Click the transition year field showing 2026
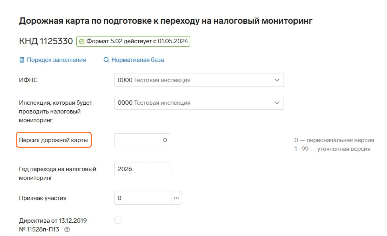This screenshot has height=236, width=387. tap(143, 169)
